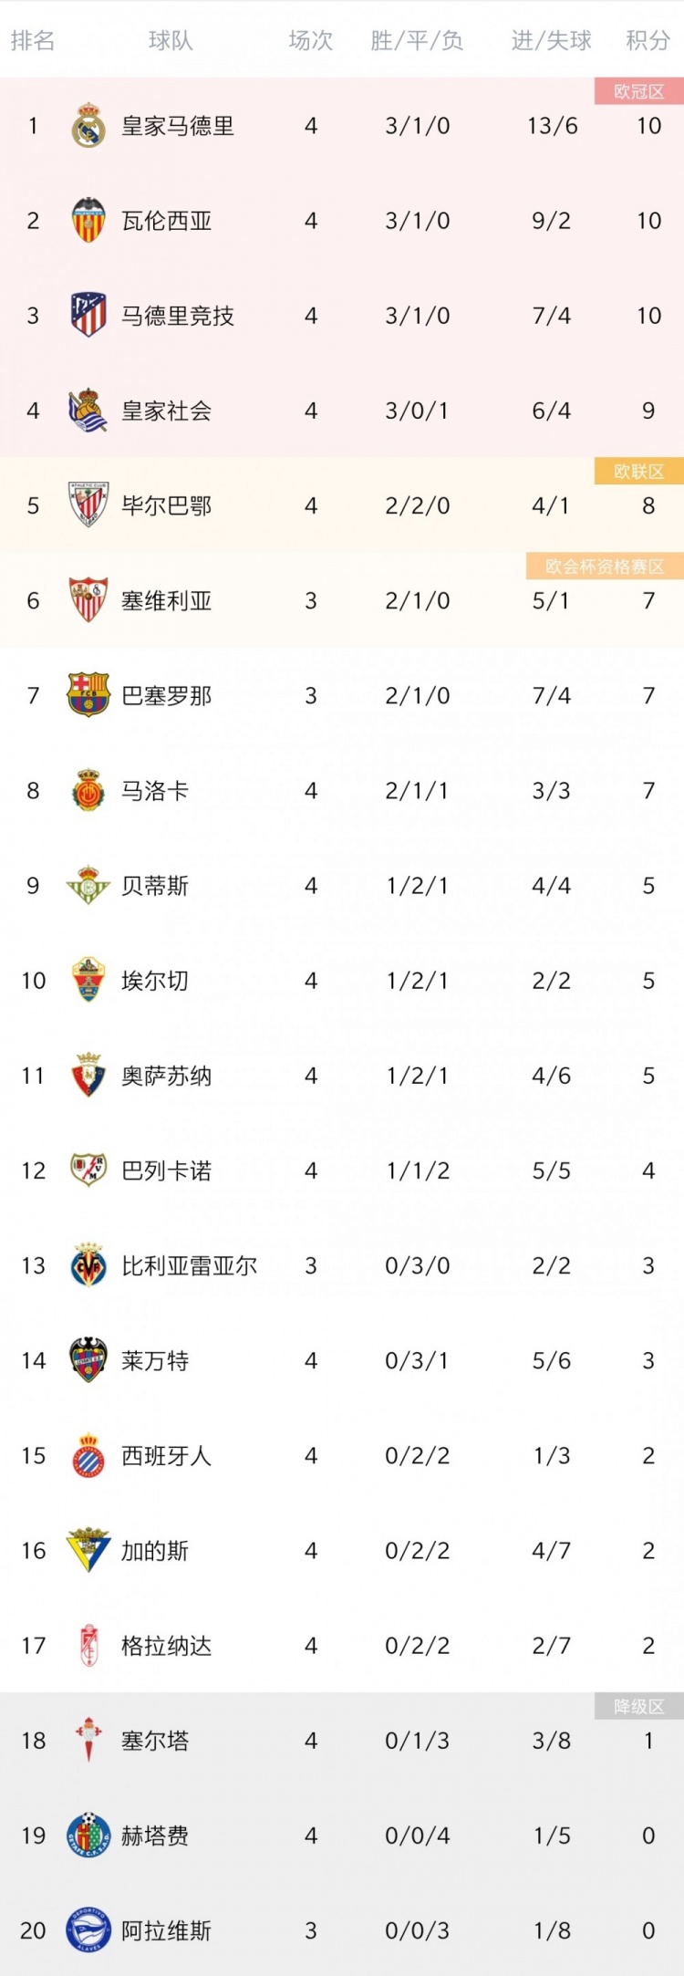Sort by the 积分 column header

648,40
